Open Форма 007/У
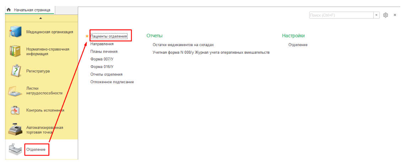The width and height of the screenshot is (406, 167). click(x=102, y=59)
